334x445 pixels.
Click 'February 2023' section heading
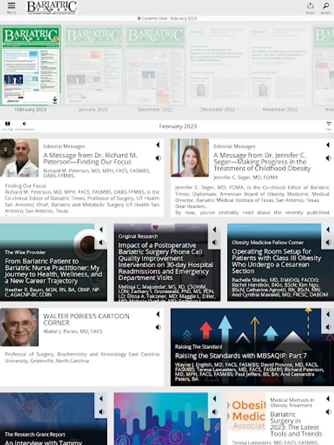[x=178, y=126]
